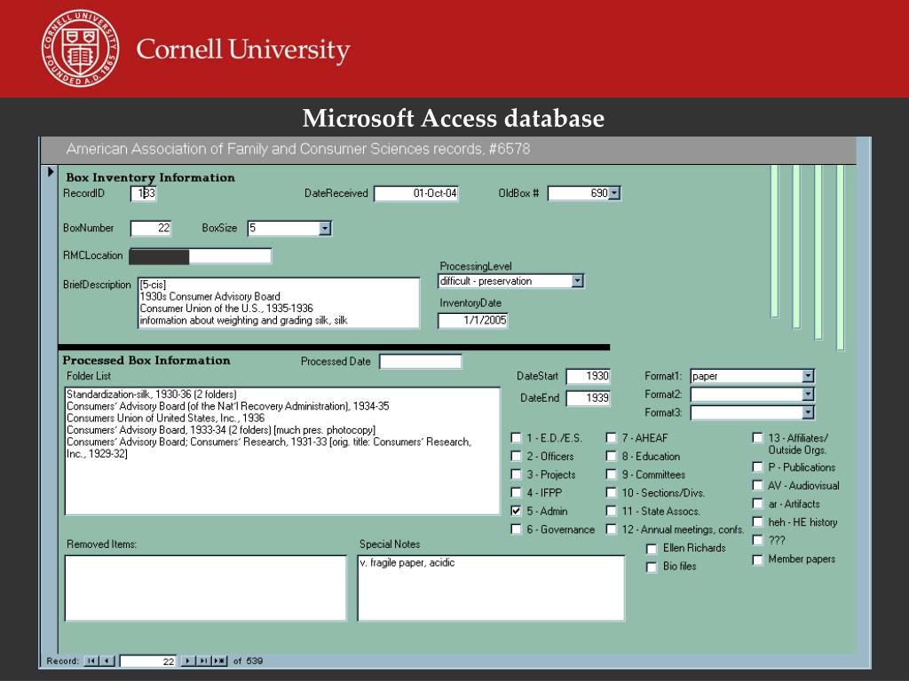Select the DateEnd field showing 1939
The height and width of the screenshot is (681, 909).
[589, 398]
